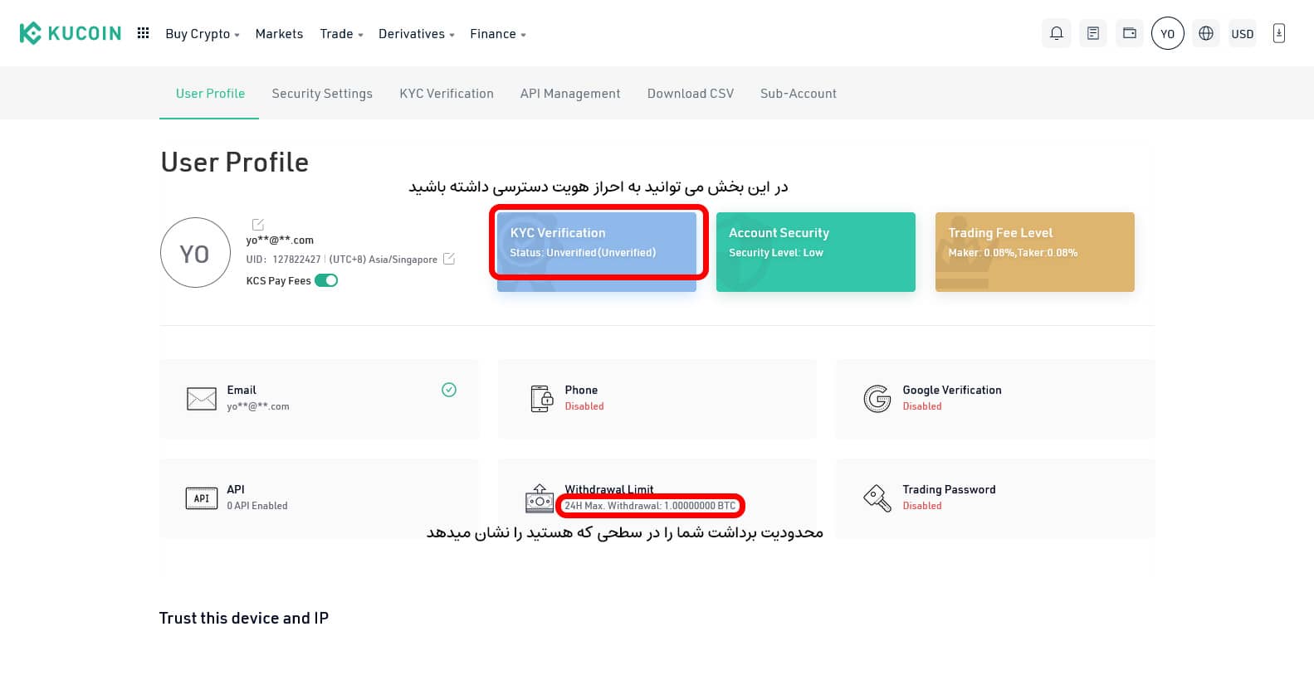Click the Trust this device and IP heading
The width and height of the screenshot is (1314, 675).
pos(244,618)
